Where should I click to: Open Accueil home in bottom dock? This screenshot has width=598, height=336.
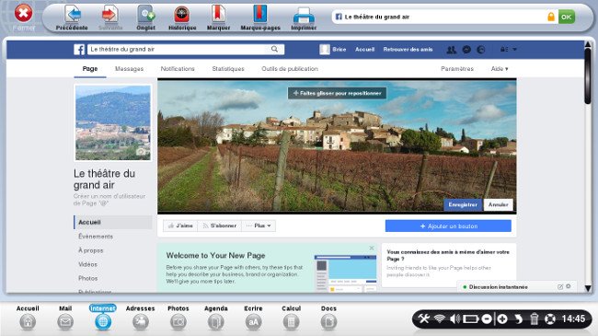[28, 318]
